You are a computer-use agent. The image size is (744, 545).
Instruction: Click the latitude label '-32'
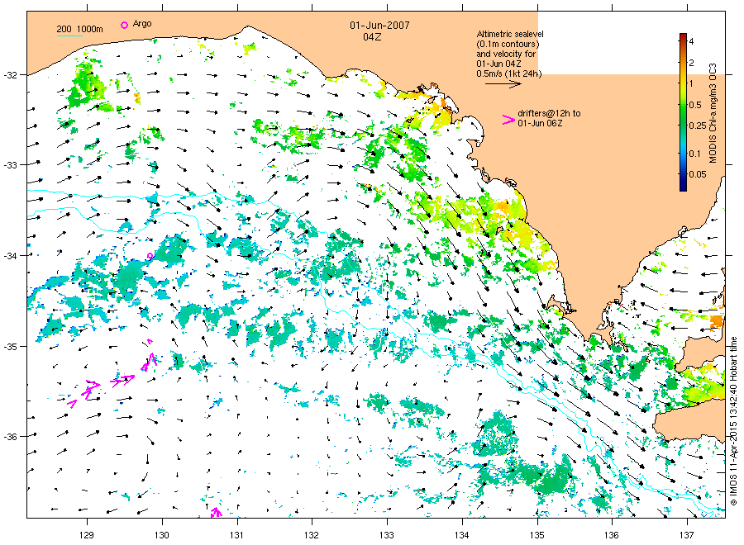click(x=11, y=75)
